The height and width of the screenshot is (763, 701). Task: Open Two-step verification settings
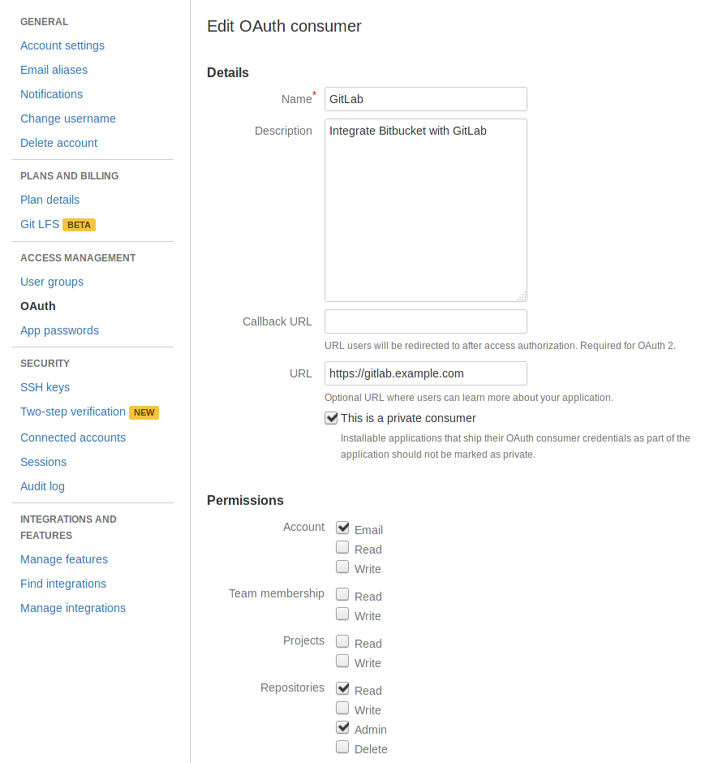pyautogui.click(x=74, y=412)
